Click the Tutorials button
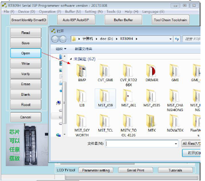The width and height of the screenshot is (205, 181). (175, 170)
